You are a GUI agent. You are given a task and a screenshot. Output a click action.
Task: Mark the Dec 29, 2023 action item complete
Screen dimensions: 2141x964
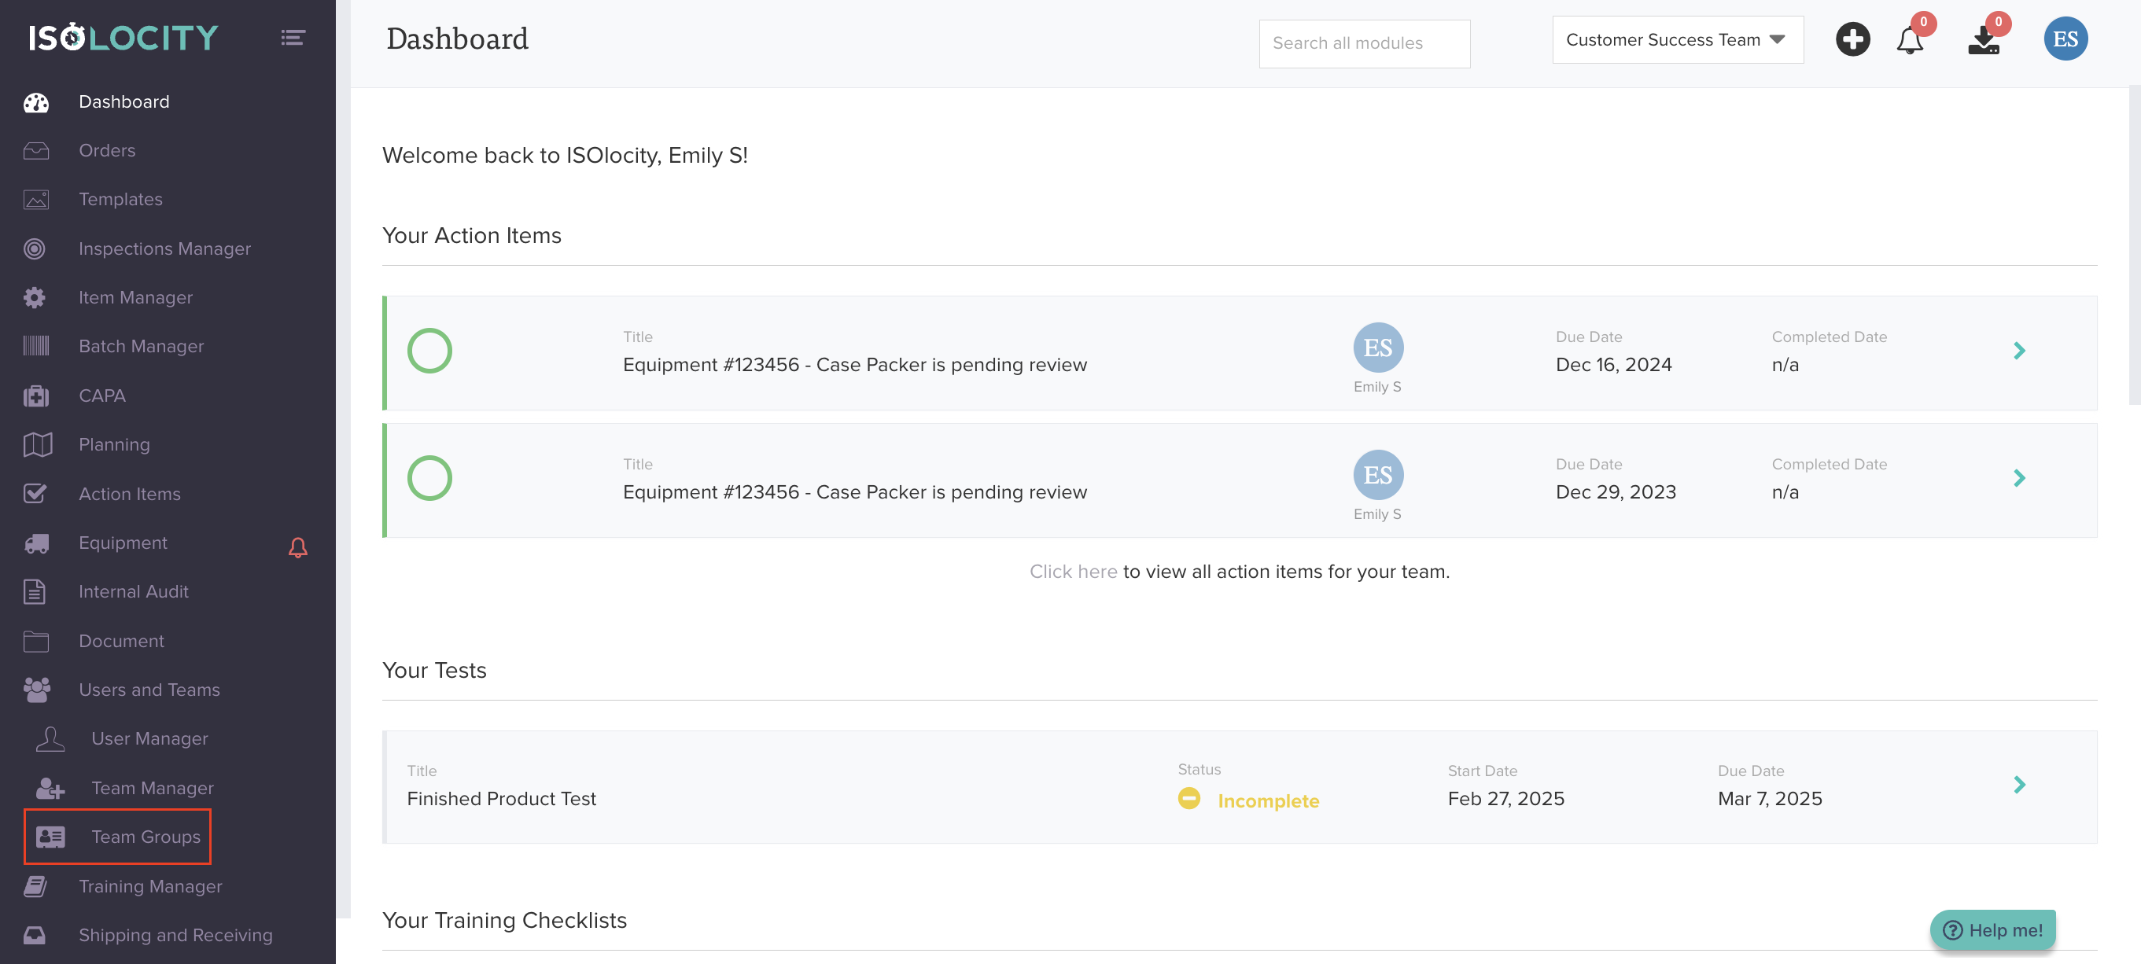[429, 478]
